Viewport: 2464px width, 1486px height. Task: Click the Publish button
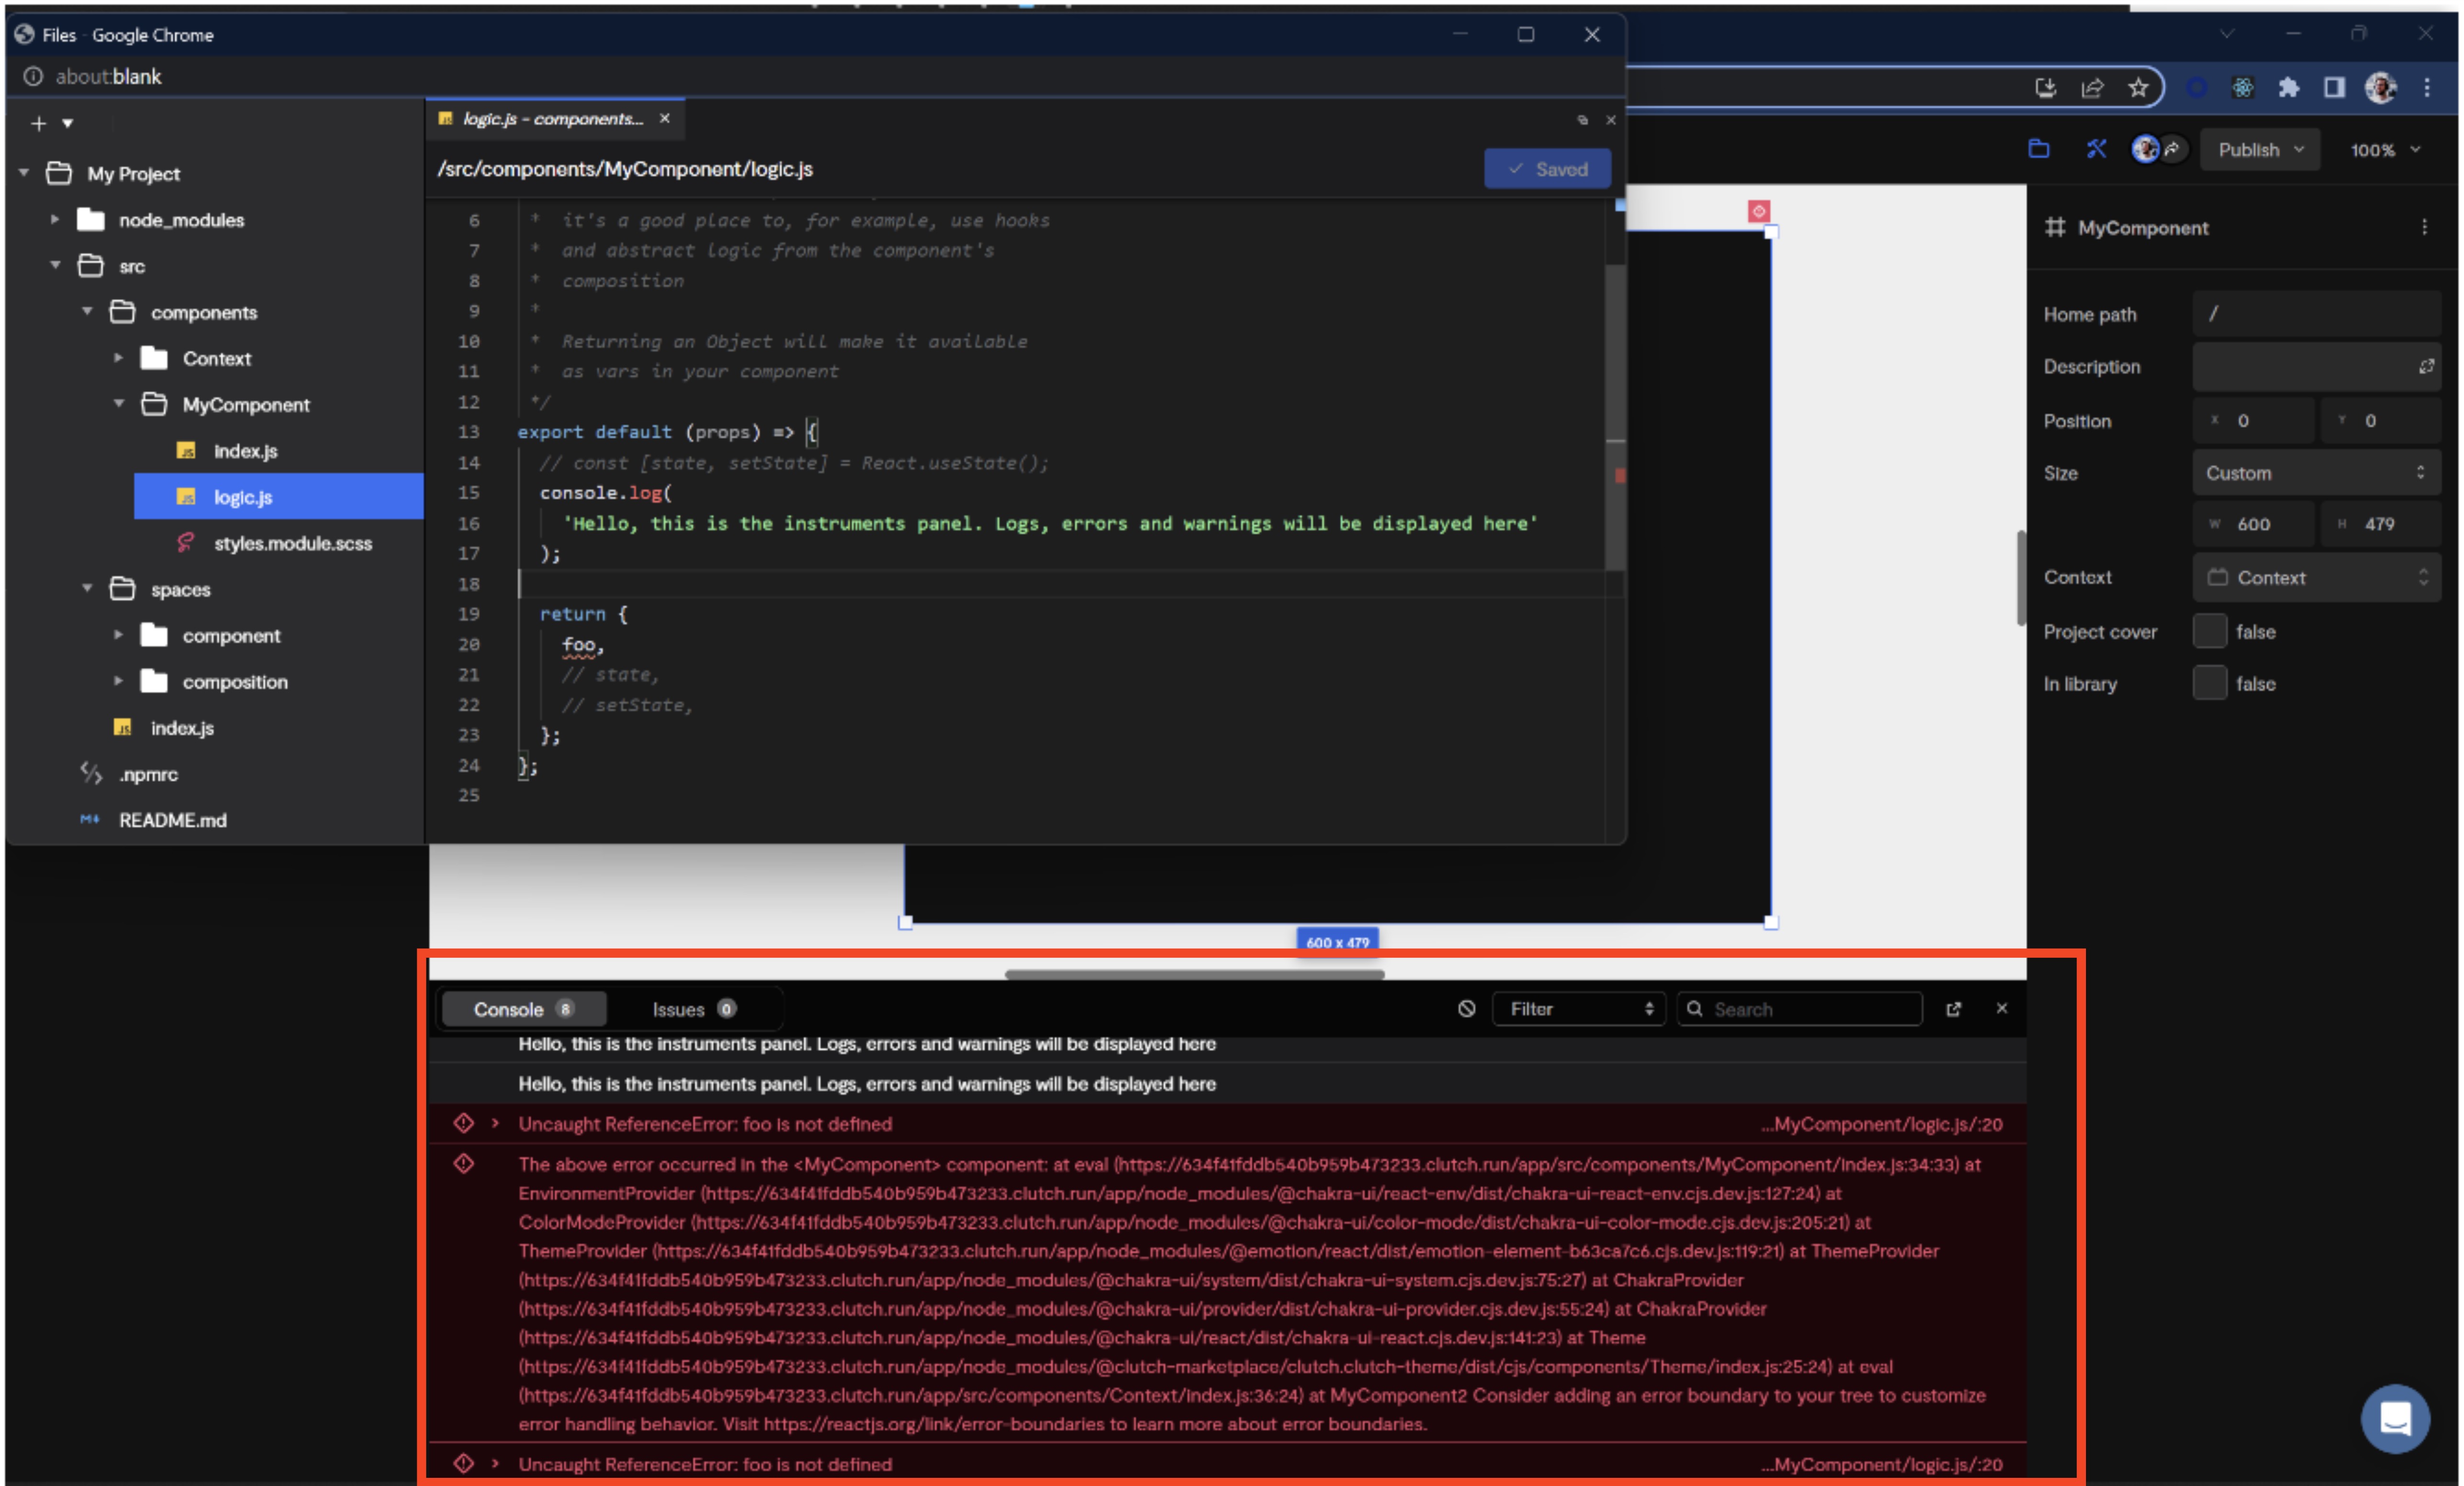2258,149
